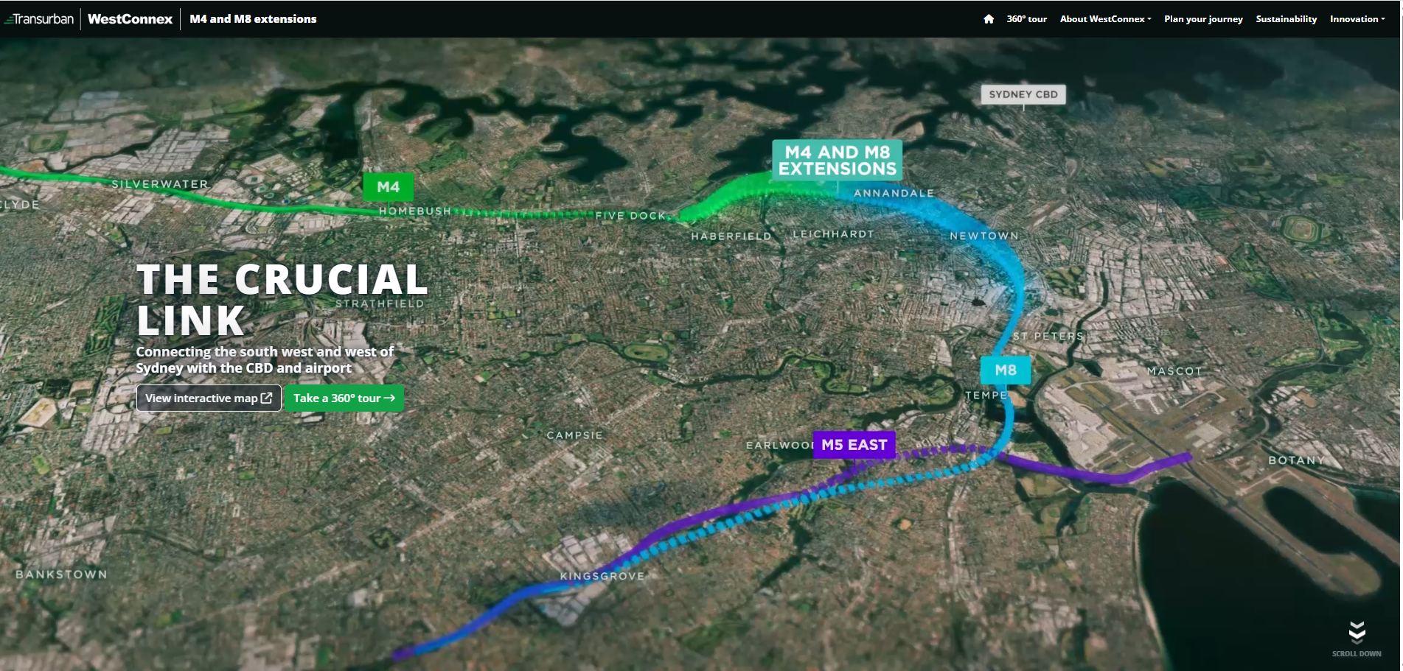Expand the Innovation dropdown menu
1403x671 pixels.
pos(1357,19)
